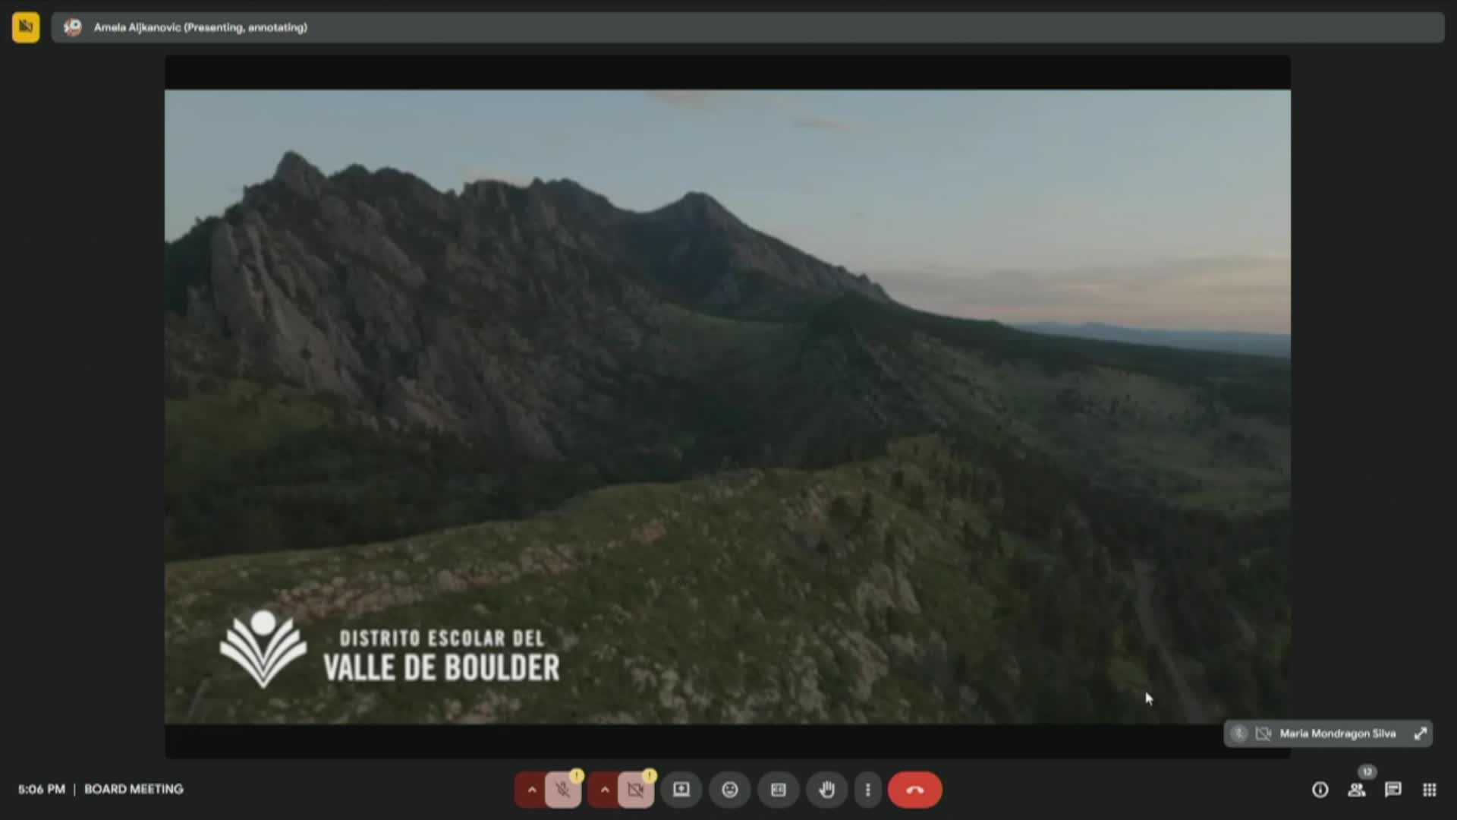Click the BOARD MEETING title text

point(134,789)
